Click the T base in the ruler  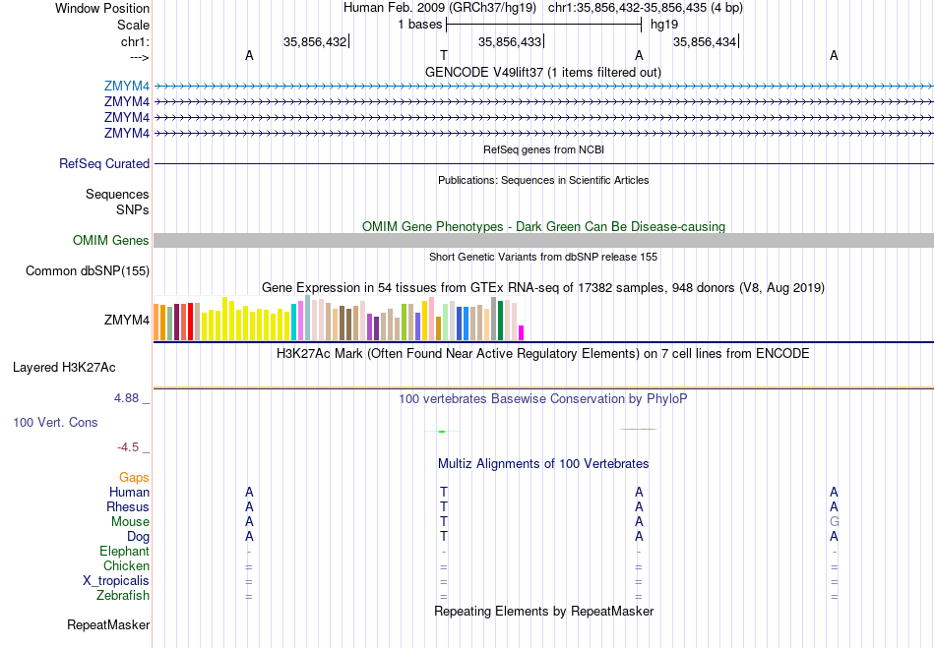[x=444, y=55]
